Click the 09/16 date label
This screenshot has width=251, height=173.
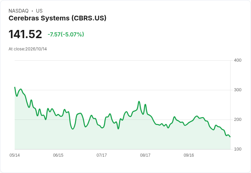point(189,155)
